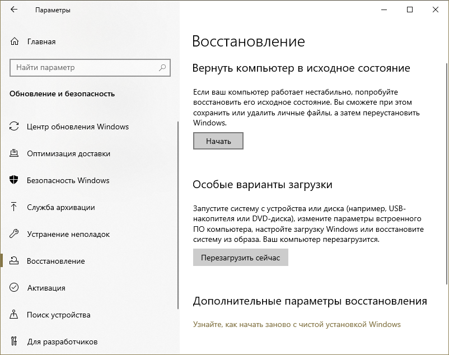Open the Поиск устройства section
Viewport: 449px width, 355px height.
tap(59, 315)
